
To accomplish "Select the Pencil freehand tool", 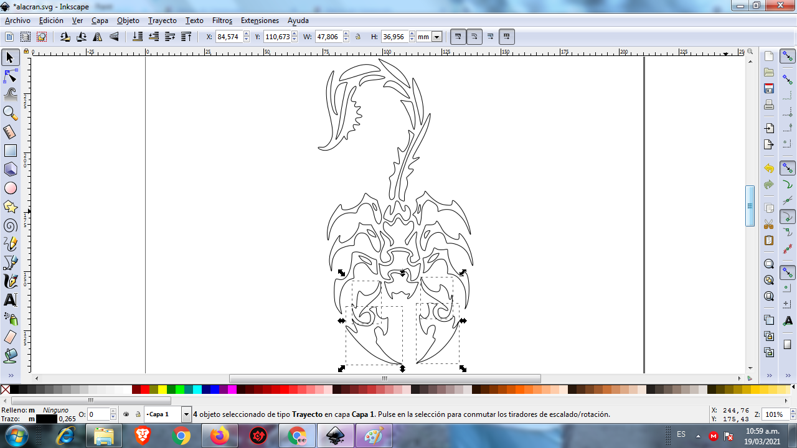I will [x=10, y=244].
